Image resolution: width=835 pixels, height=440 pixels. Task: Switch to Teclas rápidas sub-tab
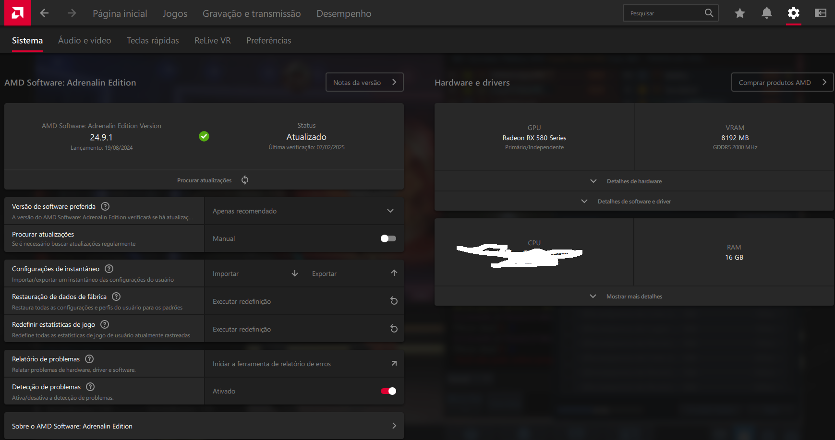(153, 40)
